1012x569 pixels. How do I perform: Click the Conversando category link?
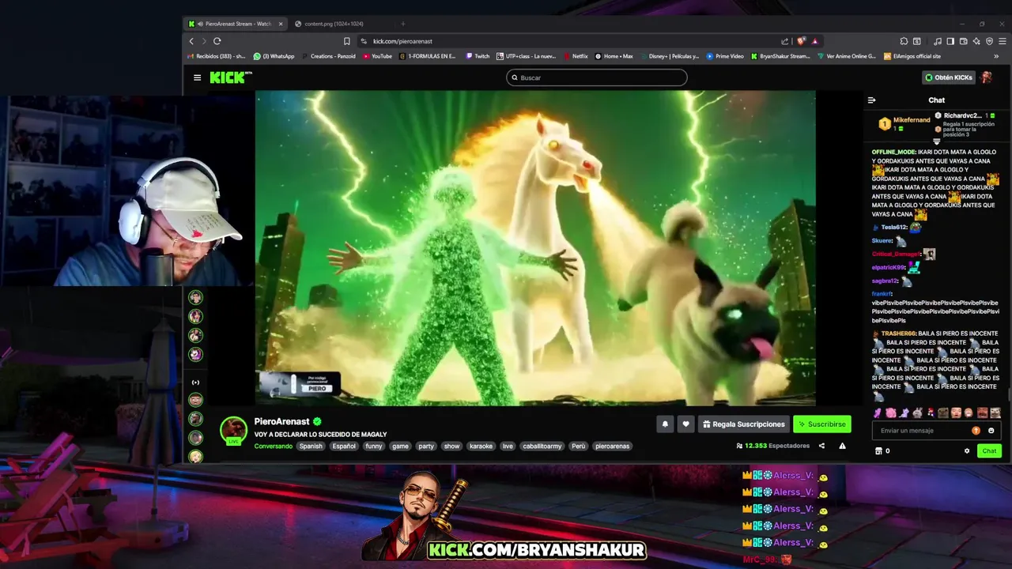[x=273, y=447]
